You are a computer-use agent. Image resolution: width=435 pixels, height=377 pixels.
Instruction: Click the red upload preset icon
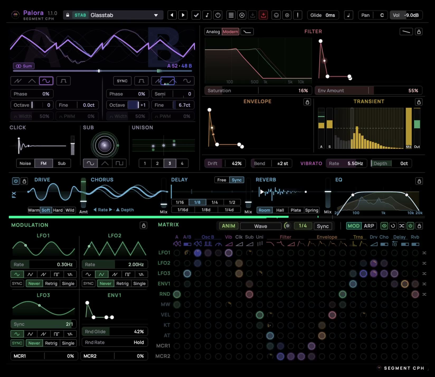pyautogui.click(x=263, y=15)
